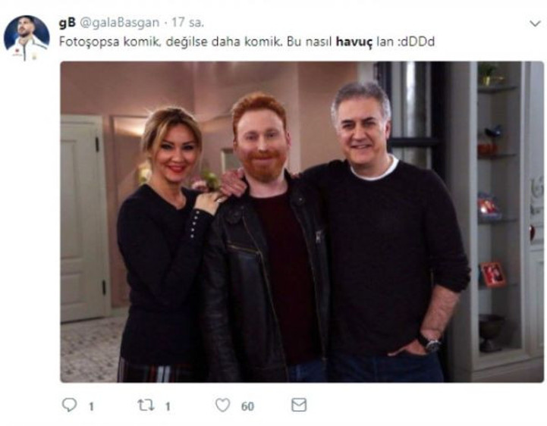The image size is (547, 426).
Task: Click the retweet count number 1
Action: (168, 406)
